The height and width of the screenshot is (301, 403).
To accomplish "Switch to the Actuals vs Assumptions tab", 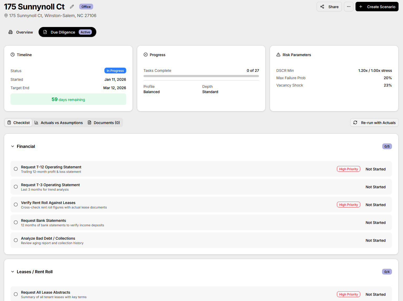I will pyautogui.click(x=59, y=122).
